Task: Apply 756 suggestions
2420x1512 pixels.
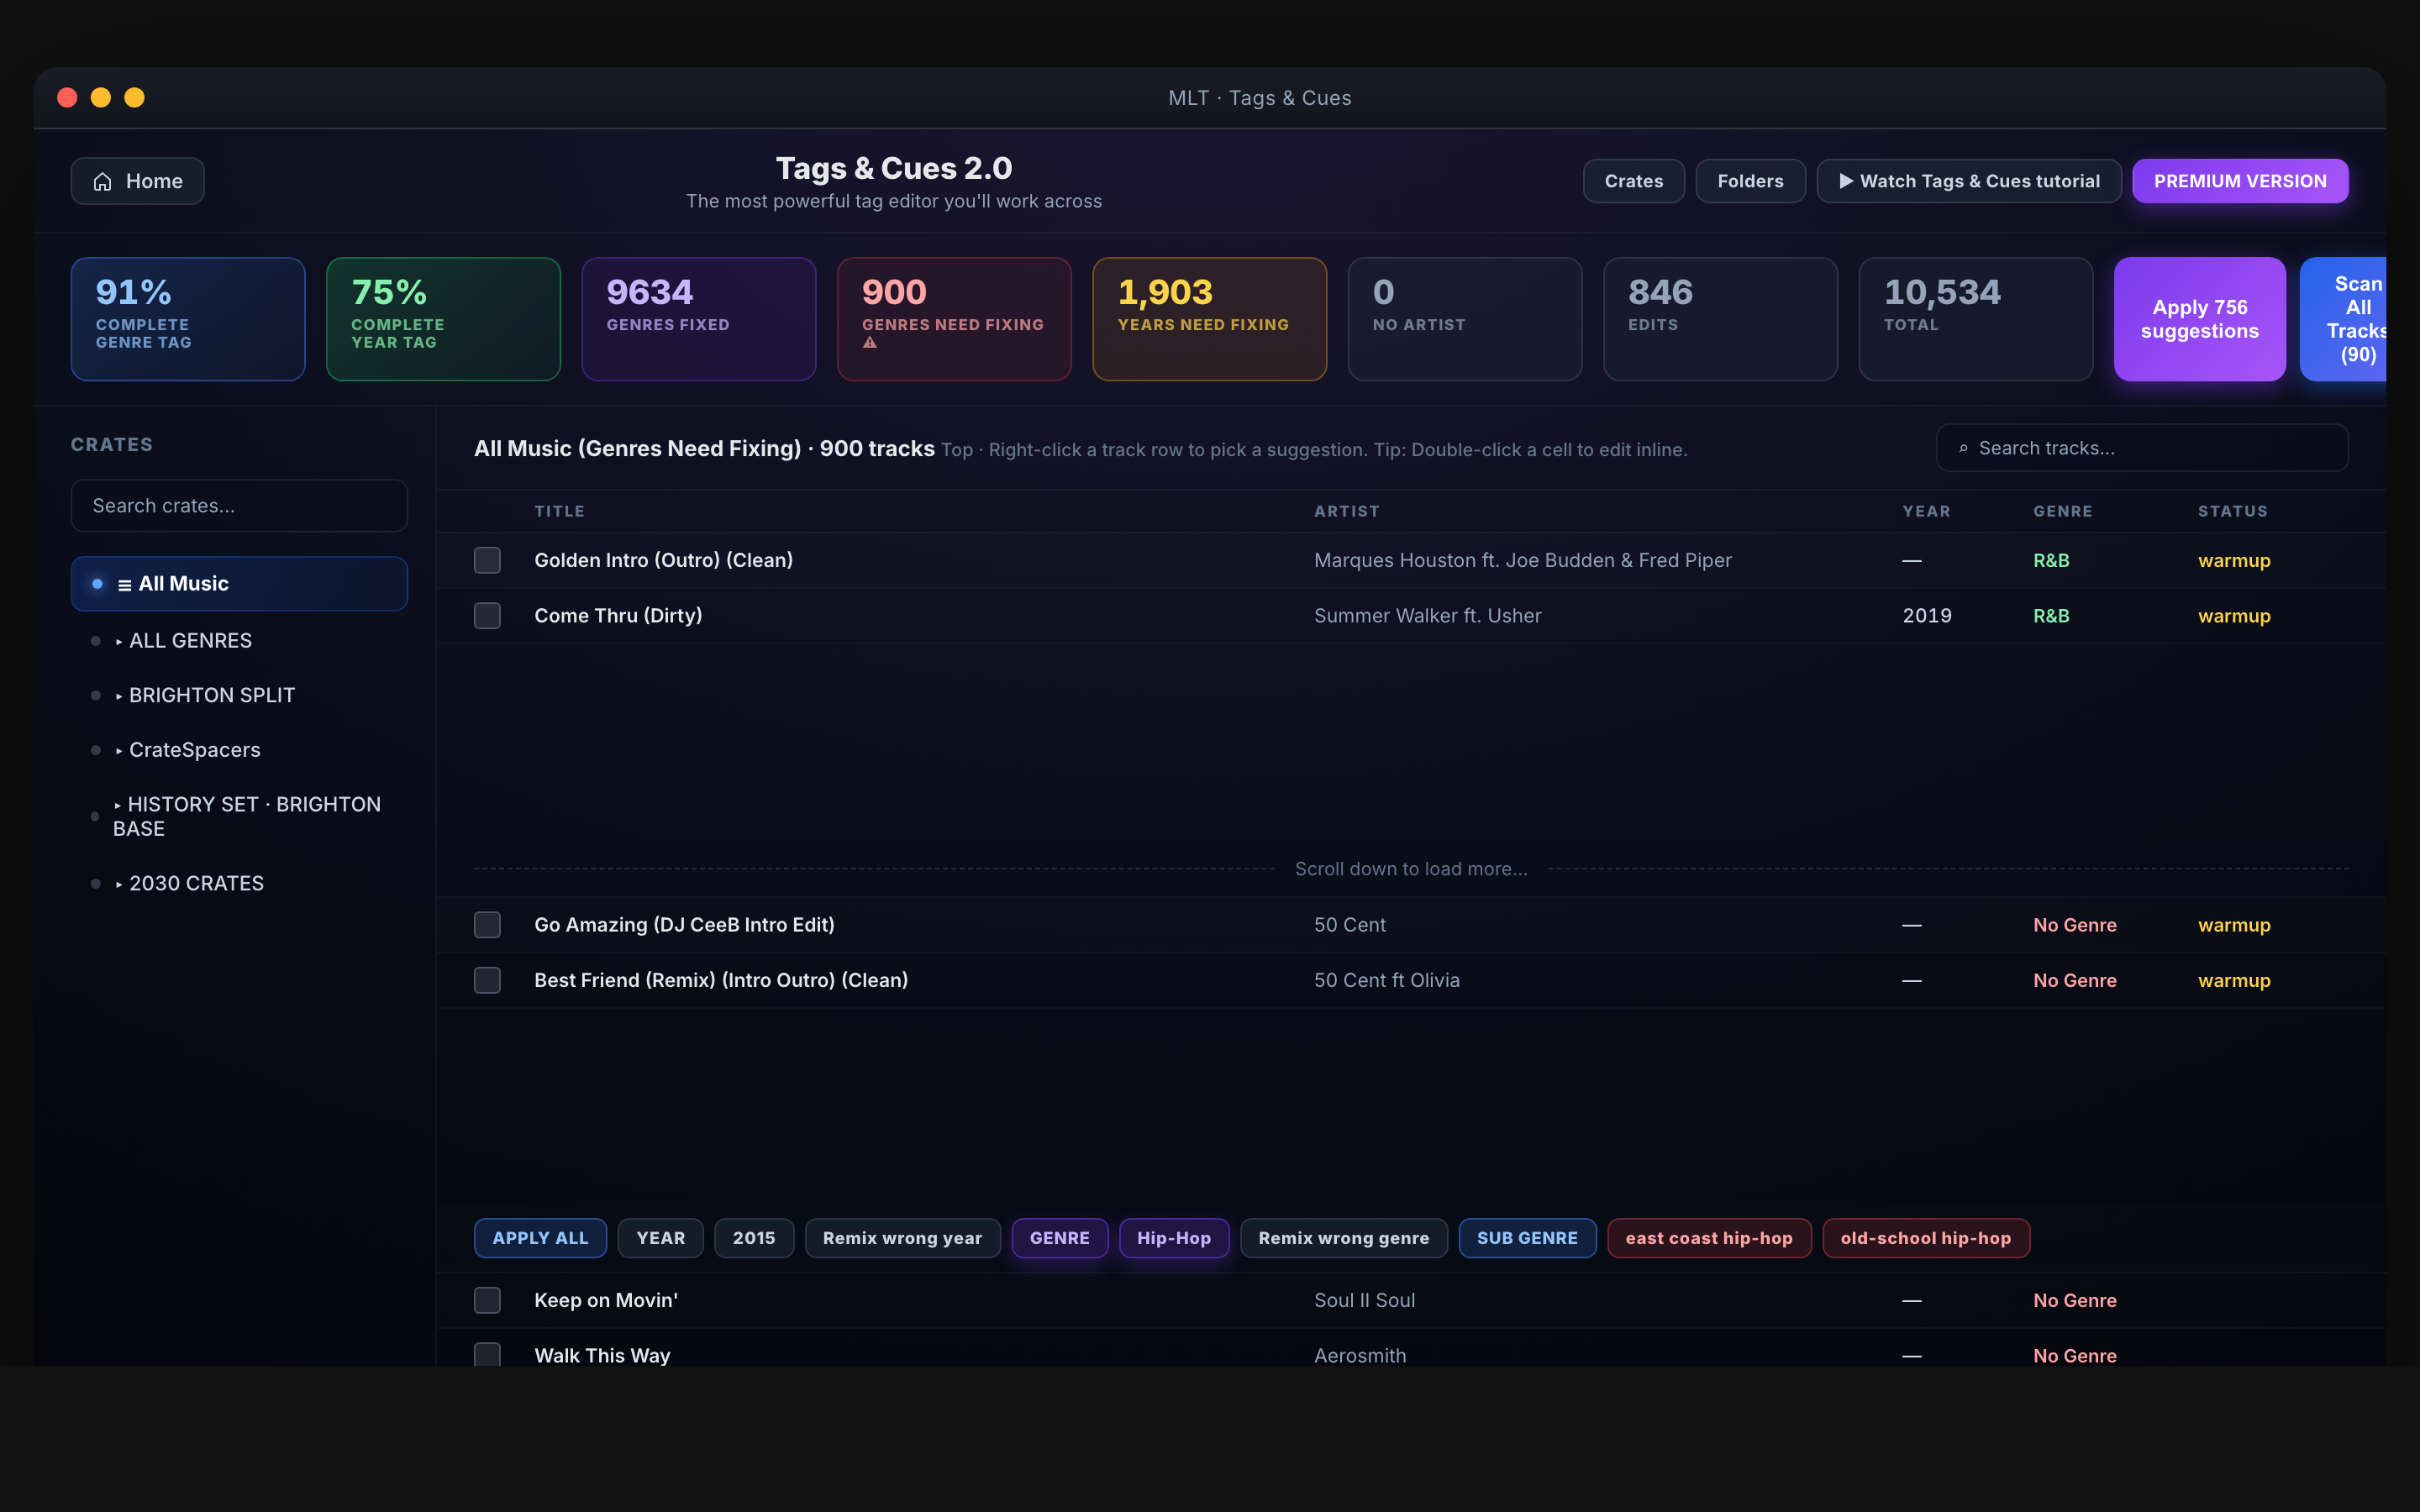Action: point(2200,319)
